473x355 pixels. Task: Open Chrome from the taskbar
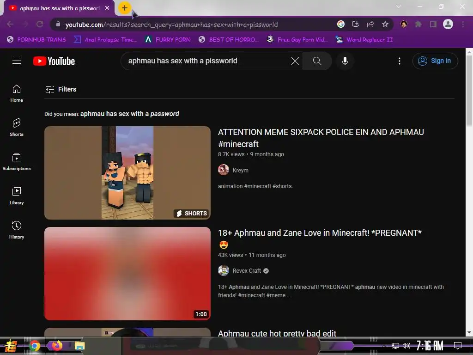click(x=34, y=346)
